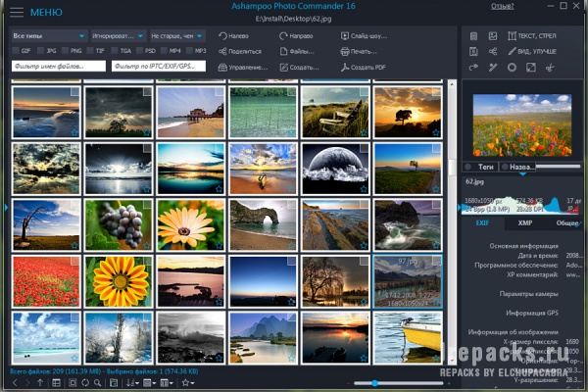Click the folder panel icon in bottom toolbar

pyautogui.click(x=114, y=382)
